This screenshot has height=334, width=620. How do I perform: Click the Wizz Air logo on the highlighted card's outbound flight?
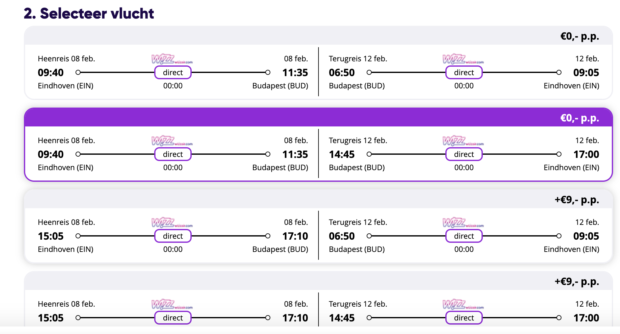(172, 141)
